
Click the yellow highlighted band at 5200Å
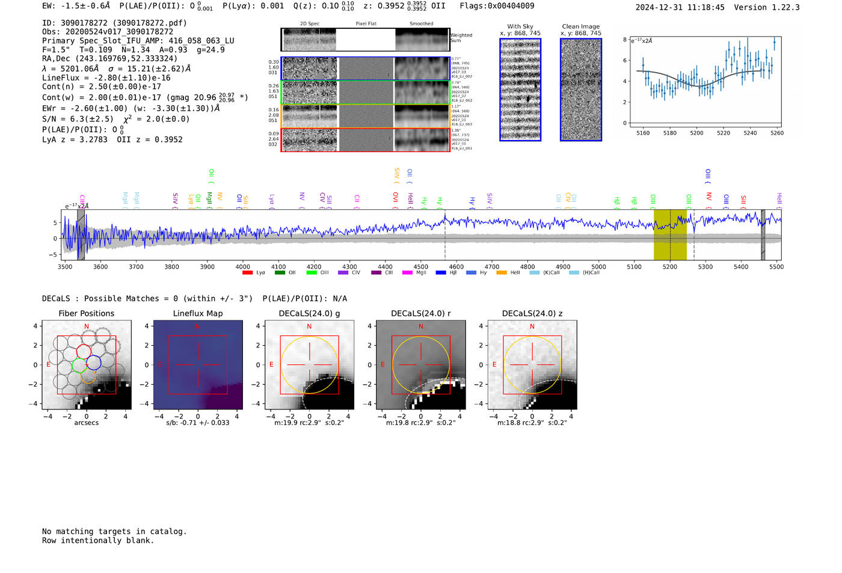tap(670, 234)
